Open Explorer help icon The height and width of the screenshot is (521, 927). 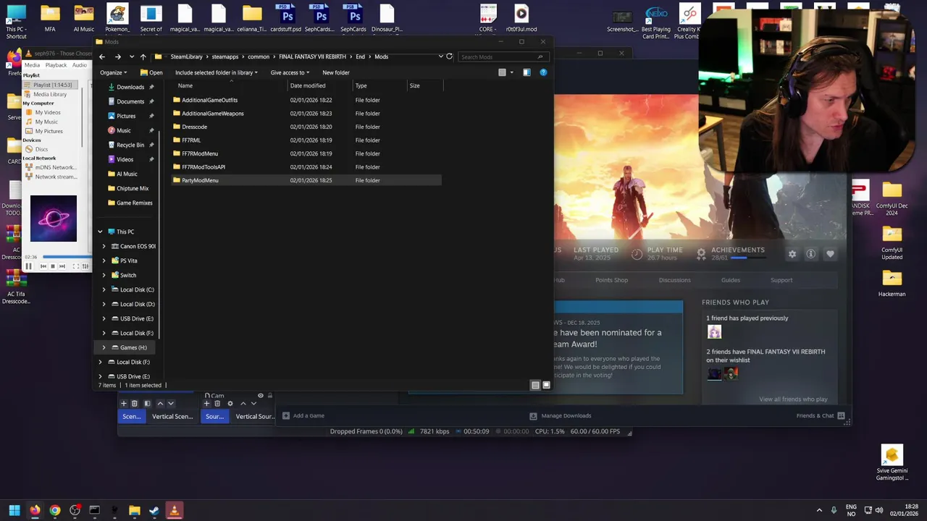click(543, 72)
